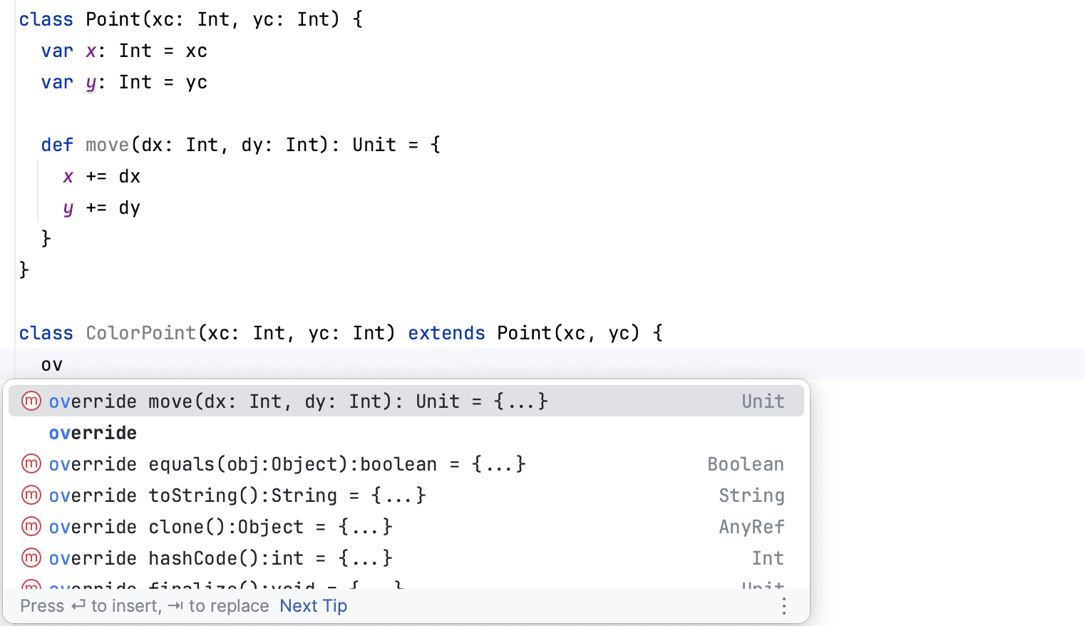Choose the plain override keyword suggestion
Viewport: 1085px width, 626px height.
pos(93,433)
